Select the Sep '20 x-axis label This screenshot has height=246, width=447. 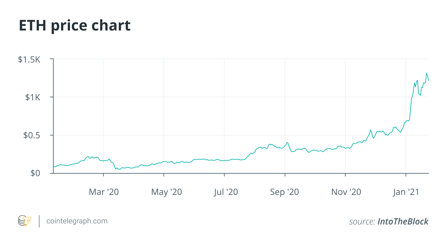[x=285, y=192]
